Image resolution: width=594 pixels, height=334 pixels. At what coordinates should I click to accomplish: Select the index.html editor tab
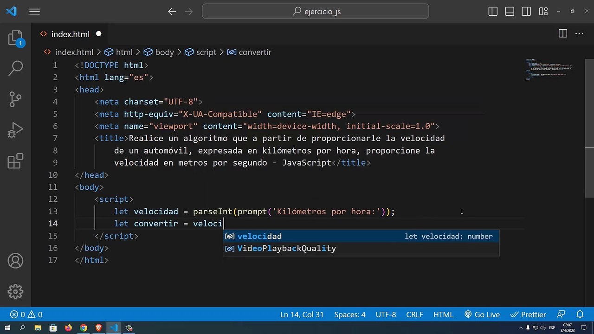[x=71, y=34]
